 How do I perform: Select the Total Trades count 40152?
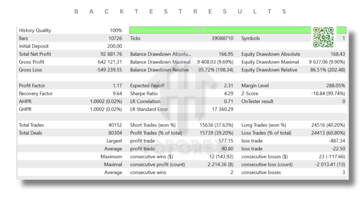115,125
